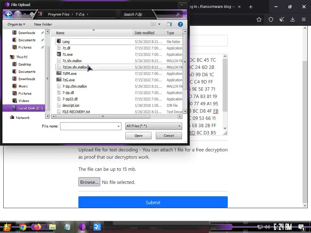Open browser downloads arrow icon
Image resolution: width=311 pixels, height=233 pixels.
point(292,19)
